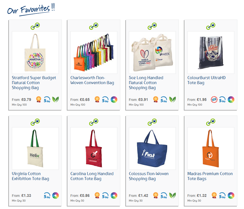The width and height of the screenshot is (244, 209).
Task: Open Stratford Super Budget Natural Cotton Shopping Bag link
Action: [x=34, y=83]
